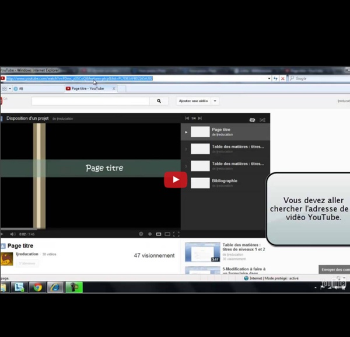Open suggested video Table des matières niveaux 1 et 2
Image resolution: width=350 pixels, height=337 pixels.
pyautogui.click(x=243, y=247)
